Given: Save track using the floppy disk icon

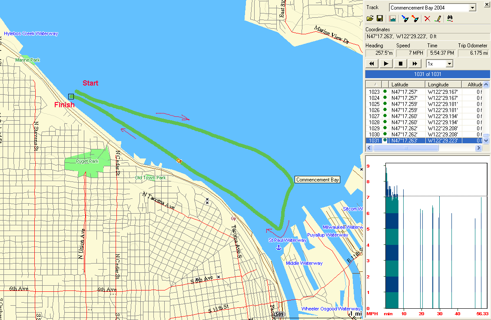Looking at the screenshot, I should point(379,19).
